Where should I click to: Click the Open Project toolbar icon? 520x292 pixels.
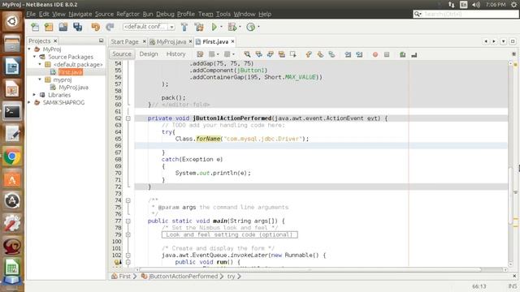[63, 27]
